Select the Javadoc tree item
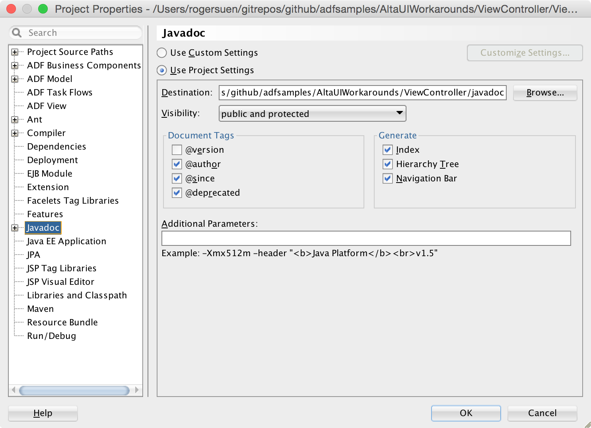This screenshot has width=591, height=428. click(x=43, y=228)
